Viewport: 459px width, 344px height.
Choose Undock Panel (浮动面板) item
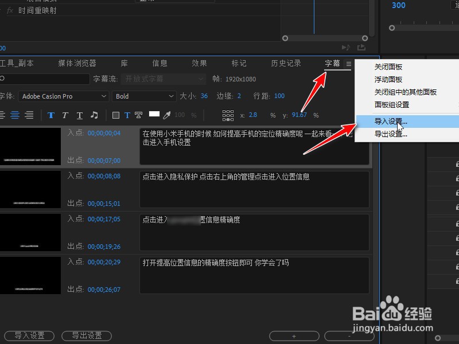click(388, 80)
